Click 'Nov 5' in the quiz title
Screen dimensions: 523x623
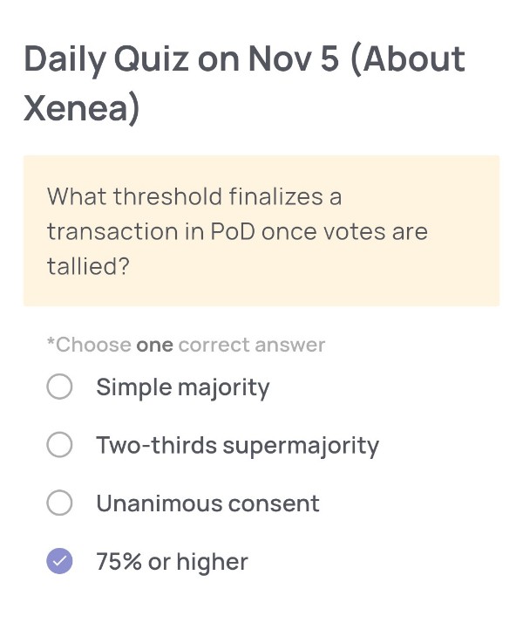(x=293, y=59)
